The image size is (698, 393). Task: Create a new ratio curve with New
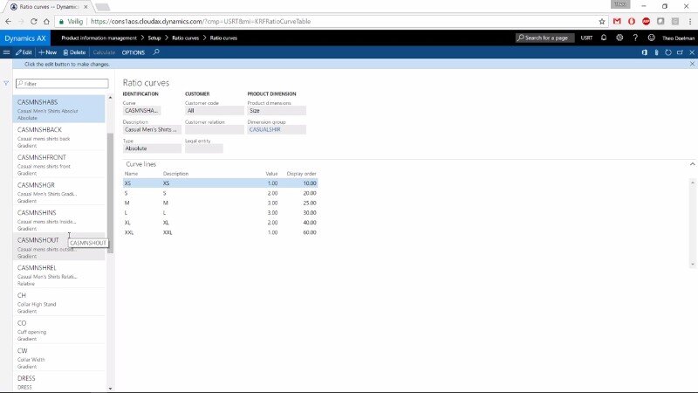click(47, 52)
